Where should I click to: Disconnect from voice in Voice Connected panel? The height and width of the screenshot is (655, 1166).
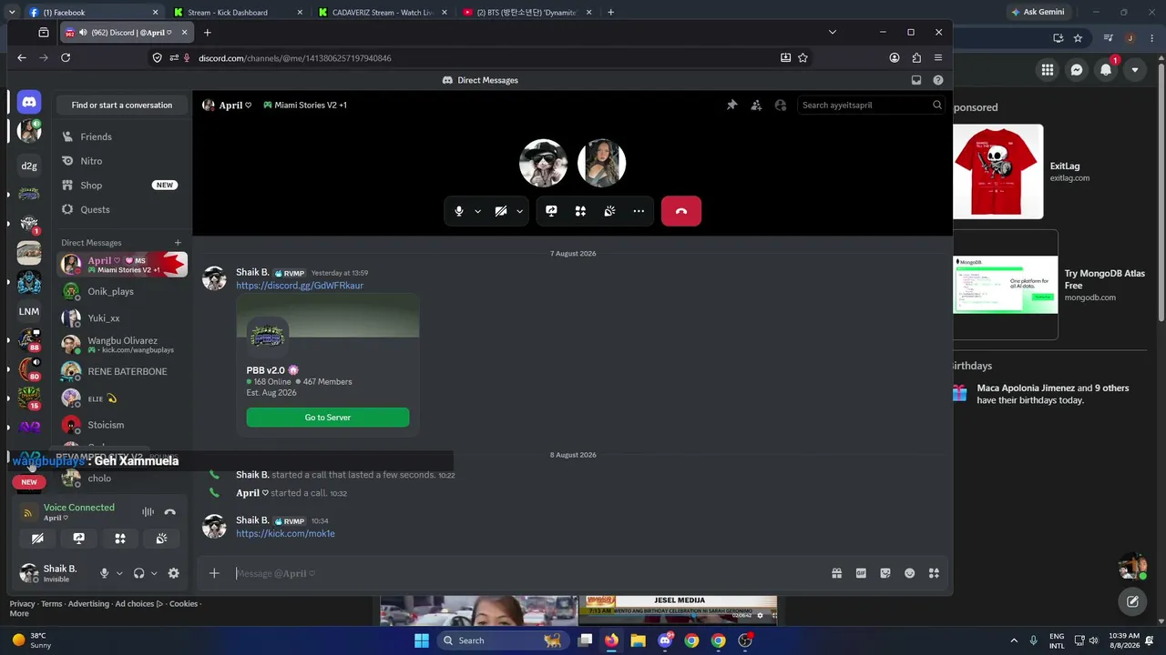point(169,512)
